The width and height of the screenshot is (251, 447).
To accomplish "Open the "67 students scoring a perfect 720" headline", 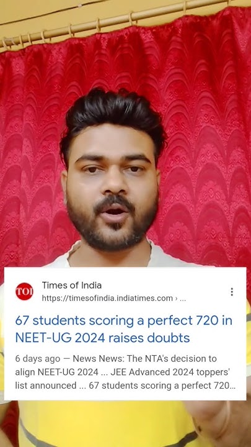I will [x=124, y=321].
